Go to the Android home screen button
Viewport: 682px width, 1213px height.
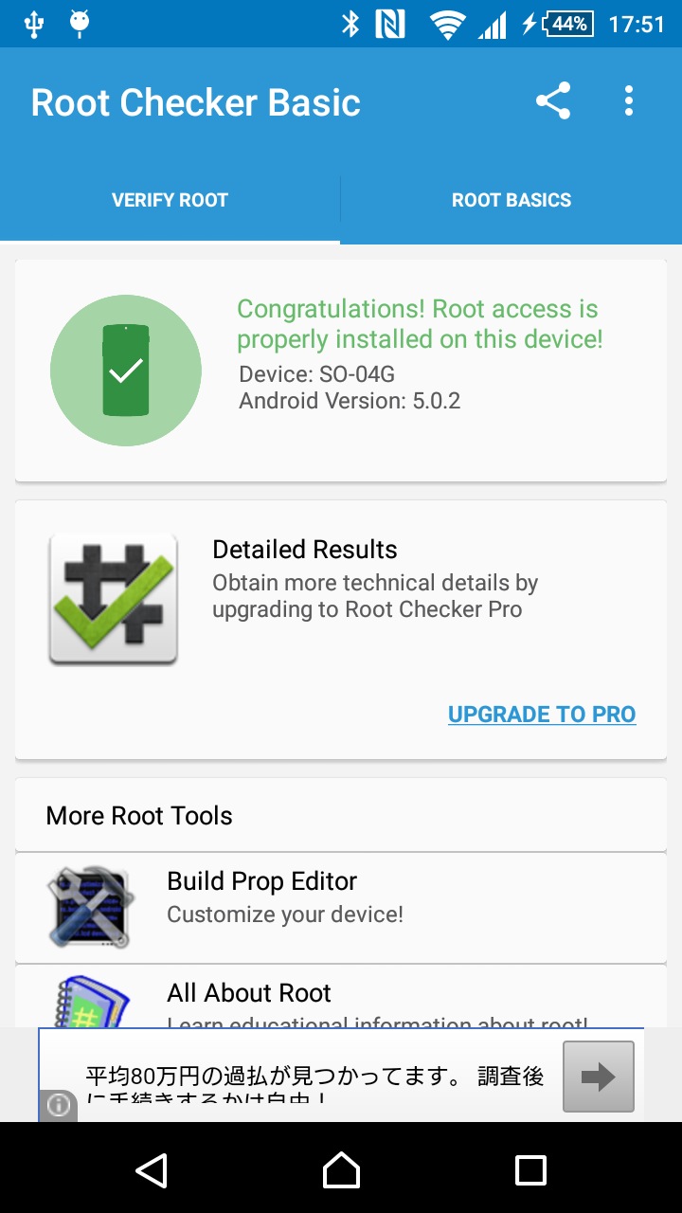(341, 1170)
